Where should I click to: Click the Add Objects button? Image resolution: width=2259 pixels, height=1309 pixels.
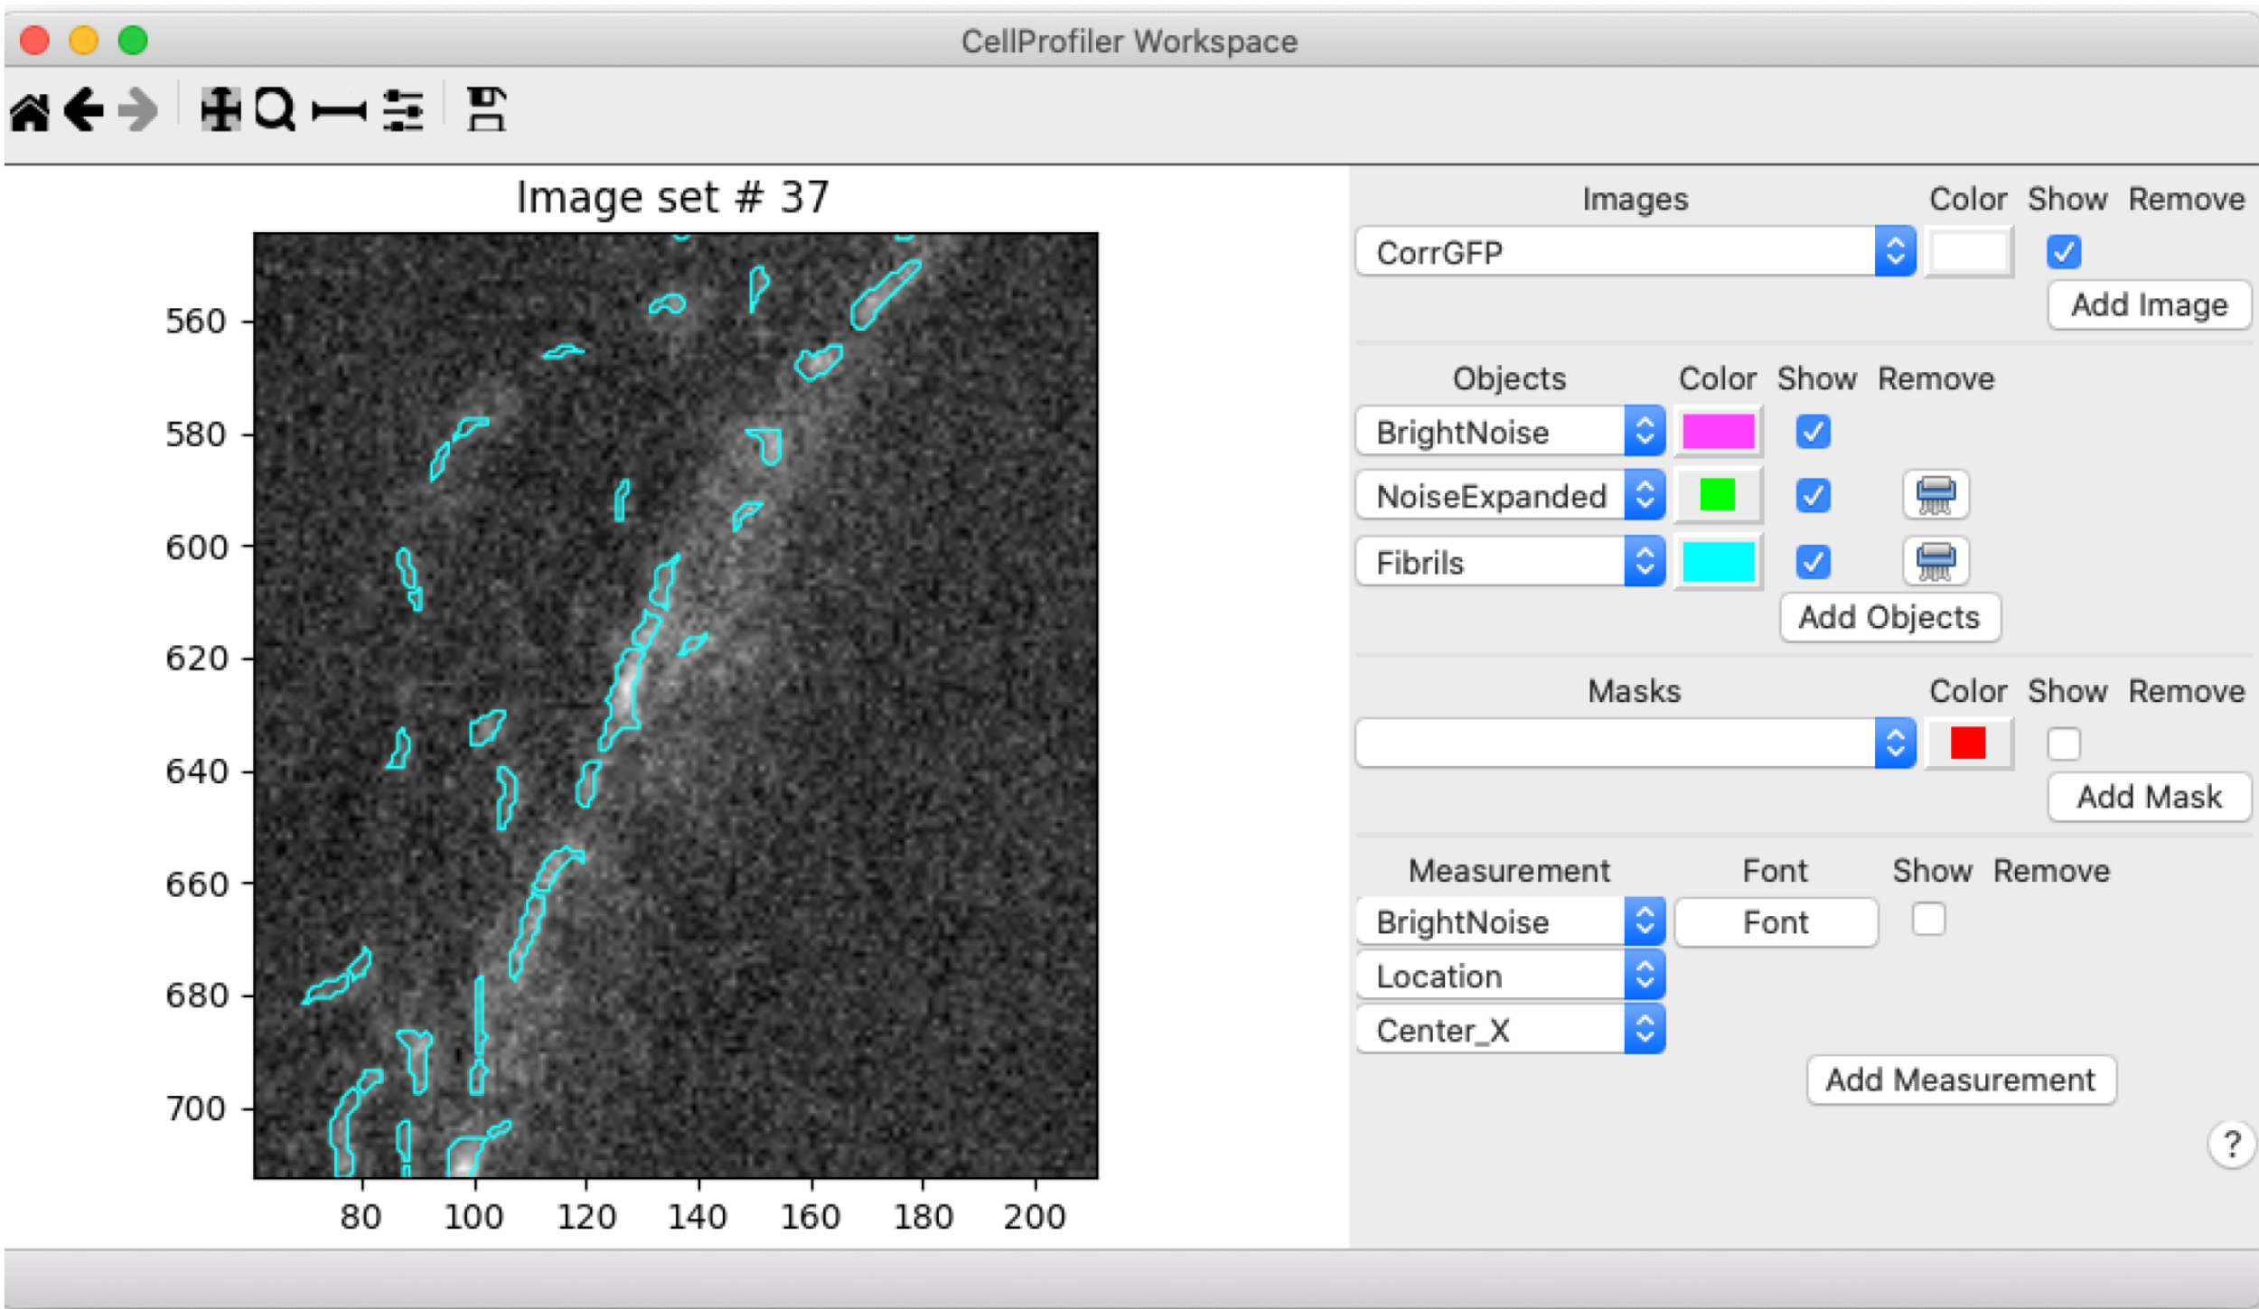pos(1889,618)
